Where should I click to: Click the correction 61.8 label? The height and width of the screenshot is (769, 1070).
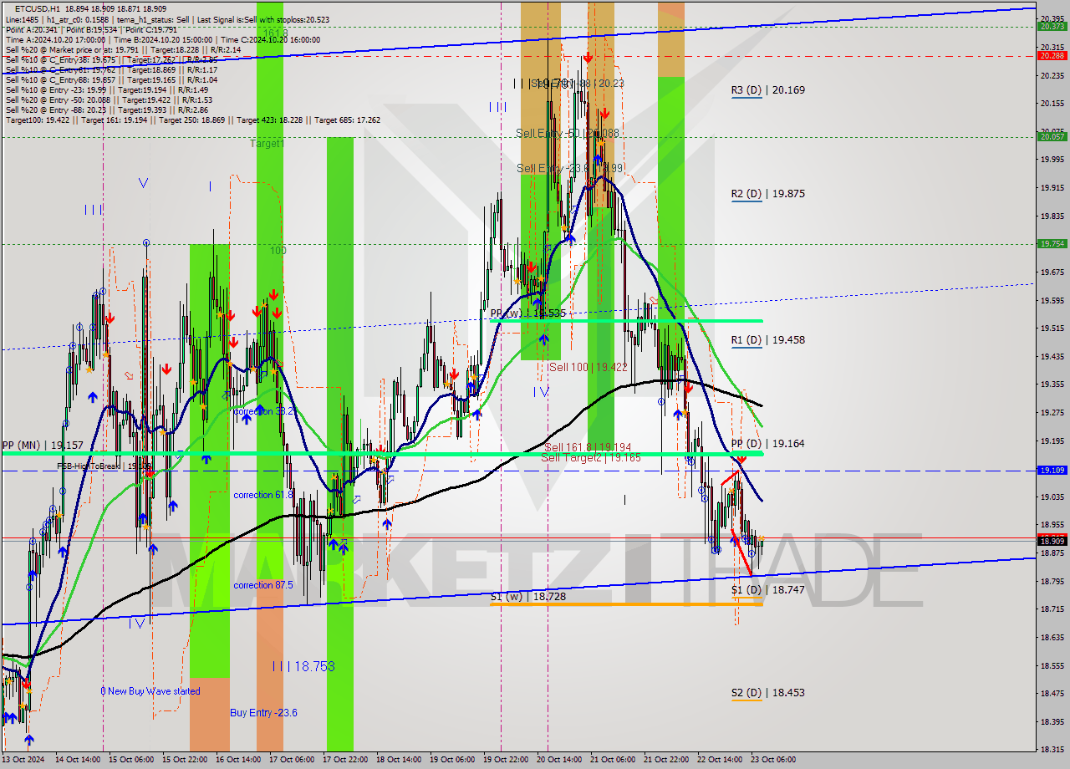264,495
